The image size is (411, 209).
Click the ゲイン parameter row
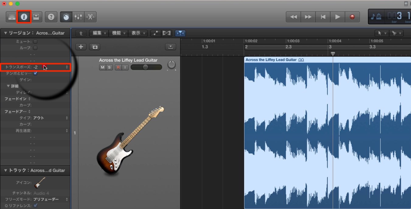click(x=35, y=80)
